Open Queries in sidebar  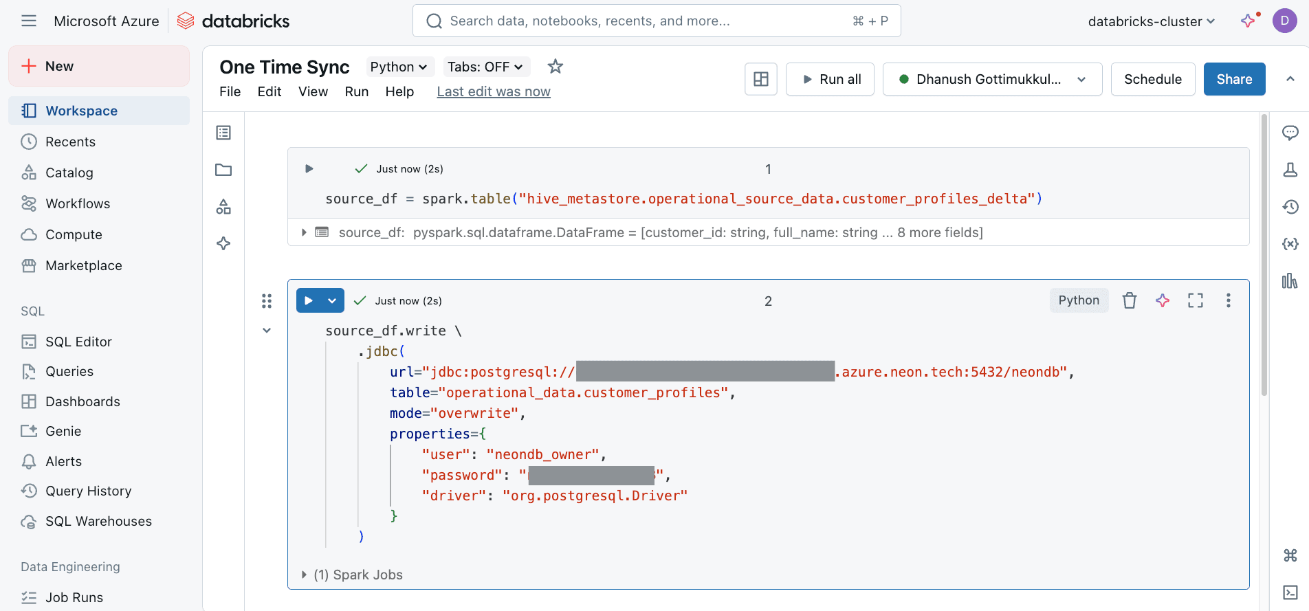click(99, 372)
